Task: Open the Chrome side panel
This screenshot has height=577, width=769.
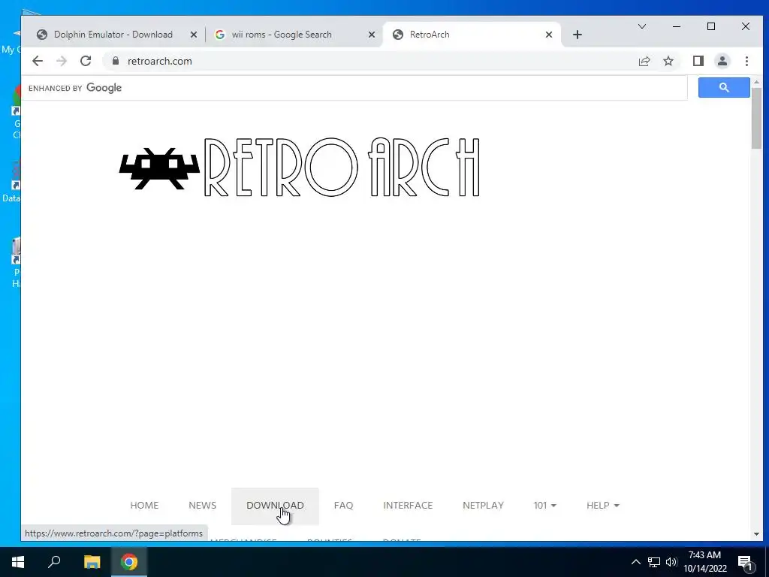Action: pyautogui.click(x=698, y=61)
